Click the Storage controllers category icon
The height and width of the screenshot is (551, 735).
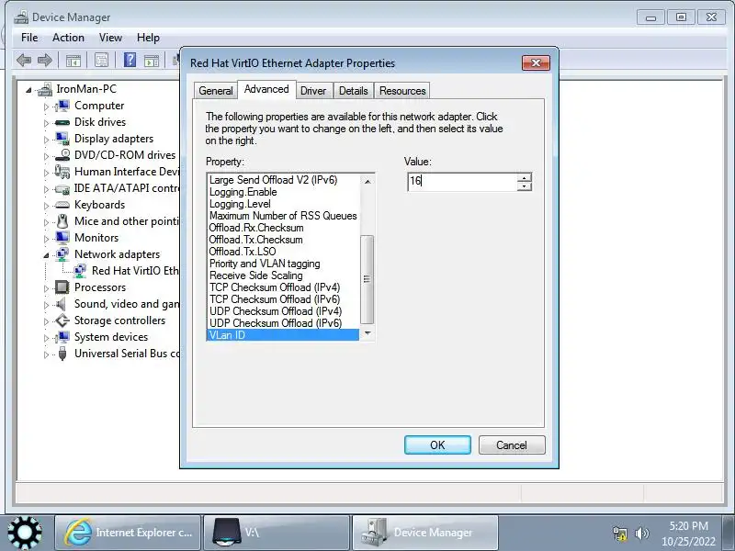[x=62, y=320]
